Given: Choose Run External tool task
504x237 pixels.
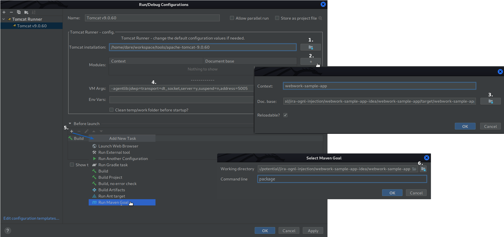Looking at the screenshot, I should click(x=122, y=152).
